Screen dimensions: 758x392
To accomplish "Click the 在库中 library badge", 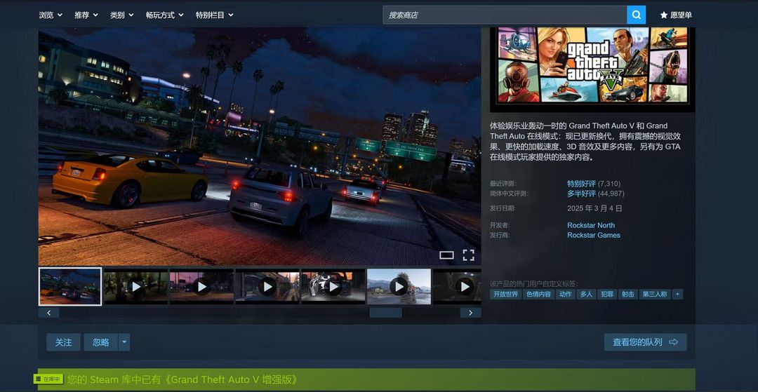I will (49, 379).
